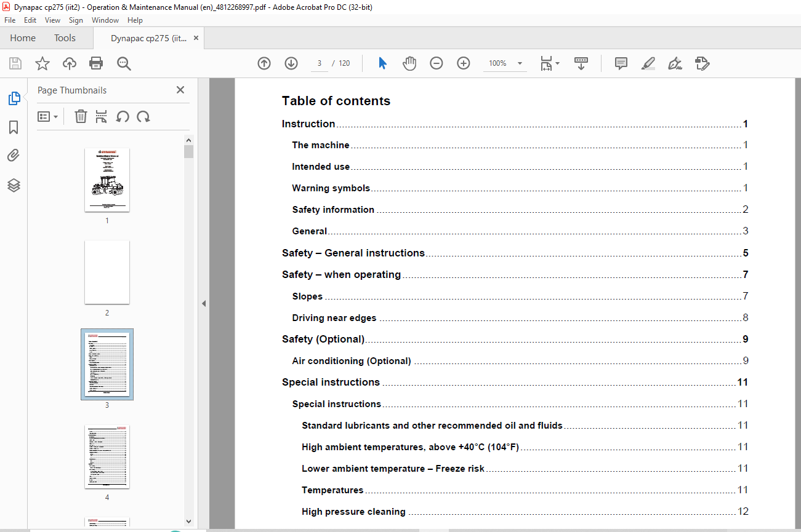801x532 pixels.
Task: Open the Bookmarks panel icon
Action: (14, 127)
